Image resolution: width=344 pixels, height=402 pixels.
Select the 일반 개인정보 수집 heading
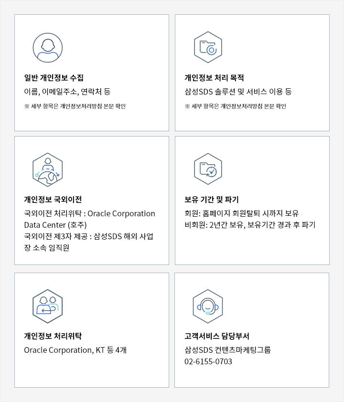54,78
